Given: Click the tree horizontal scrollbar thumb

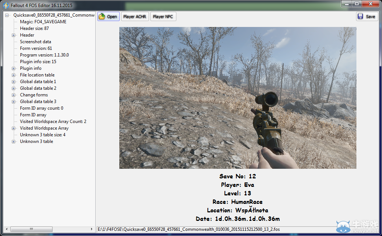Looking at the screenshot, I should tap(31, 229).
